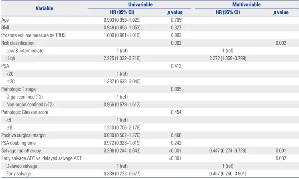Click the 'Pathologic T stage' label
299x179 pixels.
18,89
